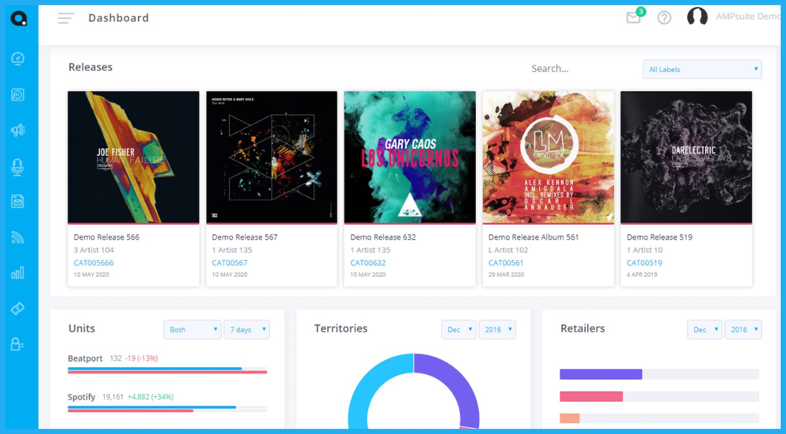Click the CAT00561 catalog link
The height and width of the screenshot is (434, 786).
(506, 263)
